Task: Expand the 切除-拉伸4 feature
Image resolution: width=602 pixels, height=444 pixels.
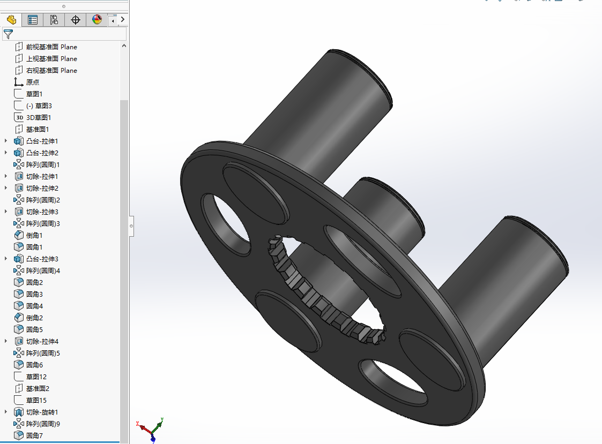Action: (x=6, y=341)
